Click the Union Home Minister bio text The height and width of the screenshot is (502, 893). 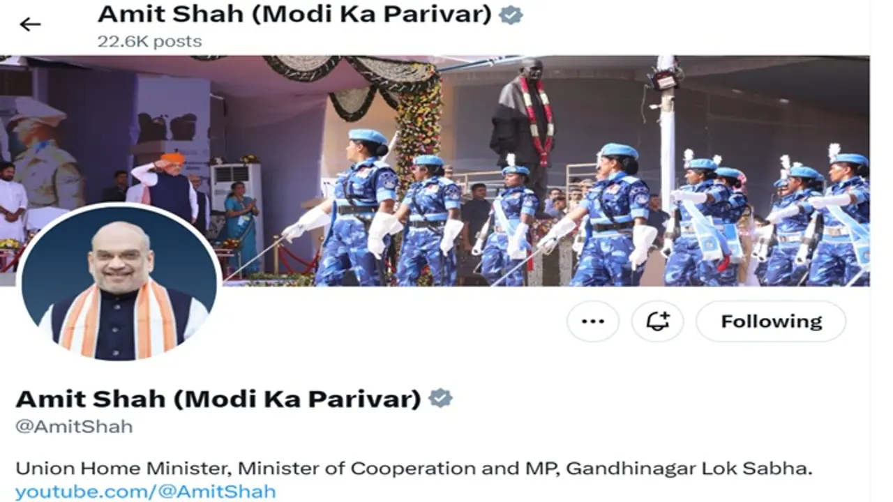pyautogui.click(x=414, y=468)
